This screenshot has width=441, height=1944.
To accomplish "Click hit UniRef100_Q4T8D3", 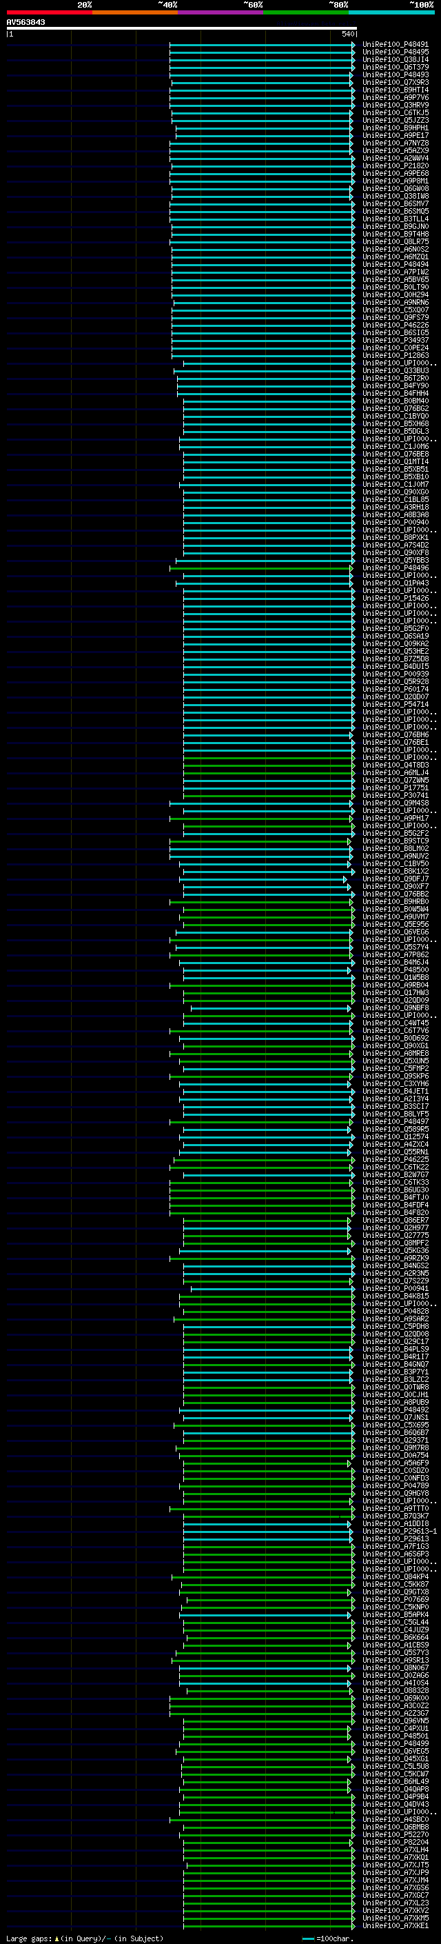I will (x=395, y=765).
